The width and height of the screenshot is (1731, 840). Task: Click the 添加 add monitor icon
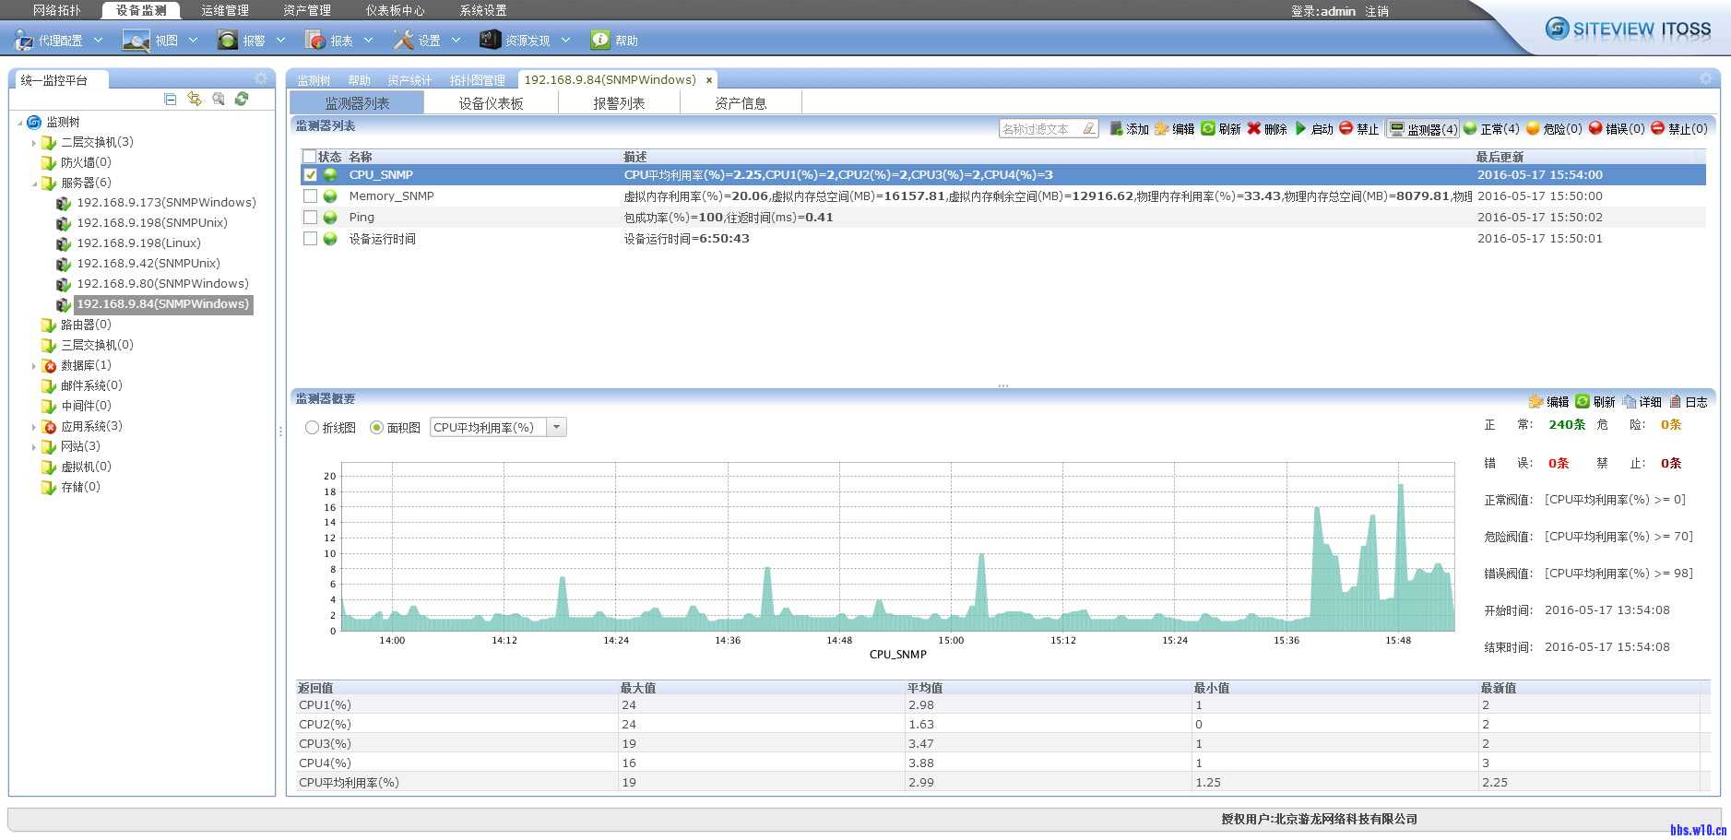pos(1116,129)
